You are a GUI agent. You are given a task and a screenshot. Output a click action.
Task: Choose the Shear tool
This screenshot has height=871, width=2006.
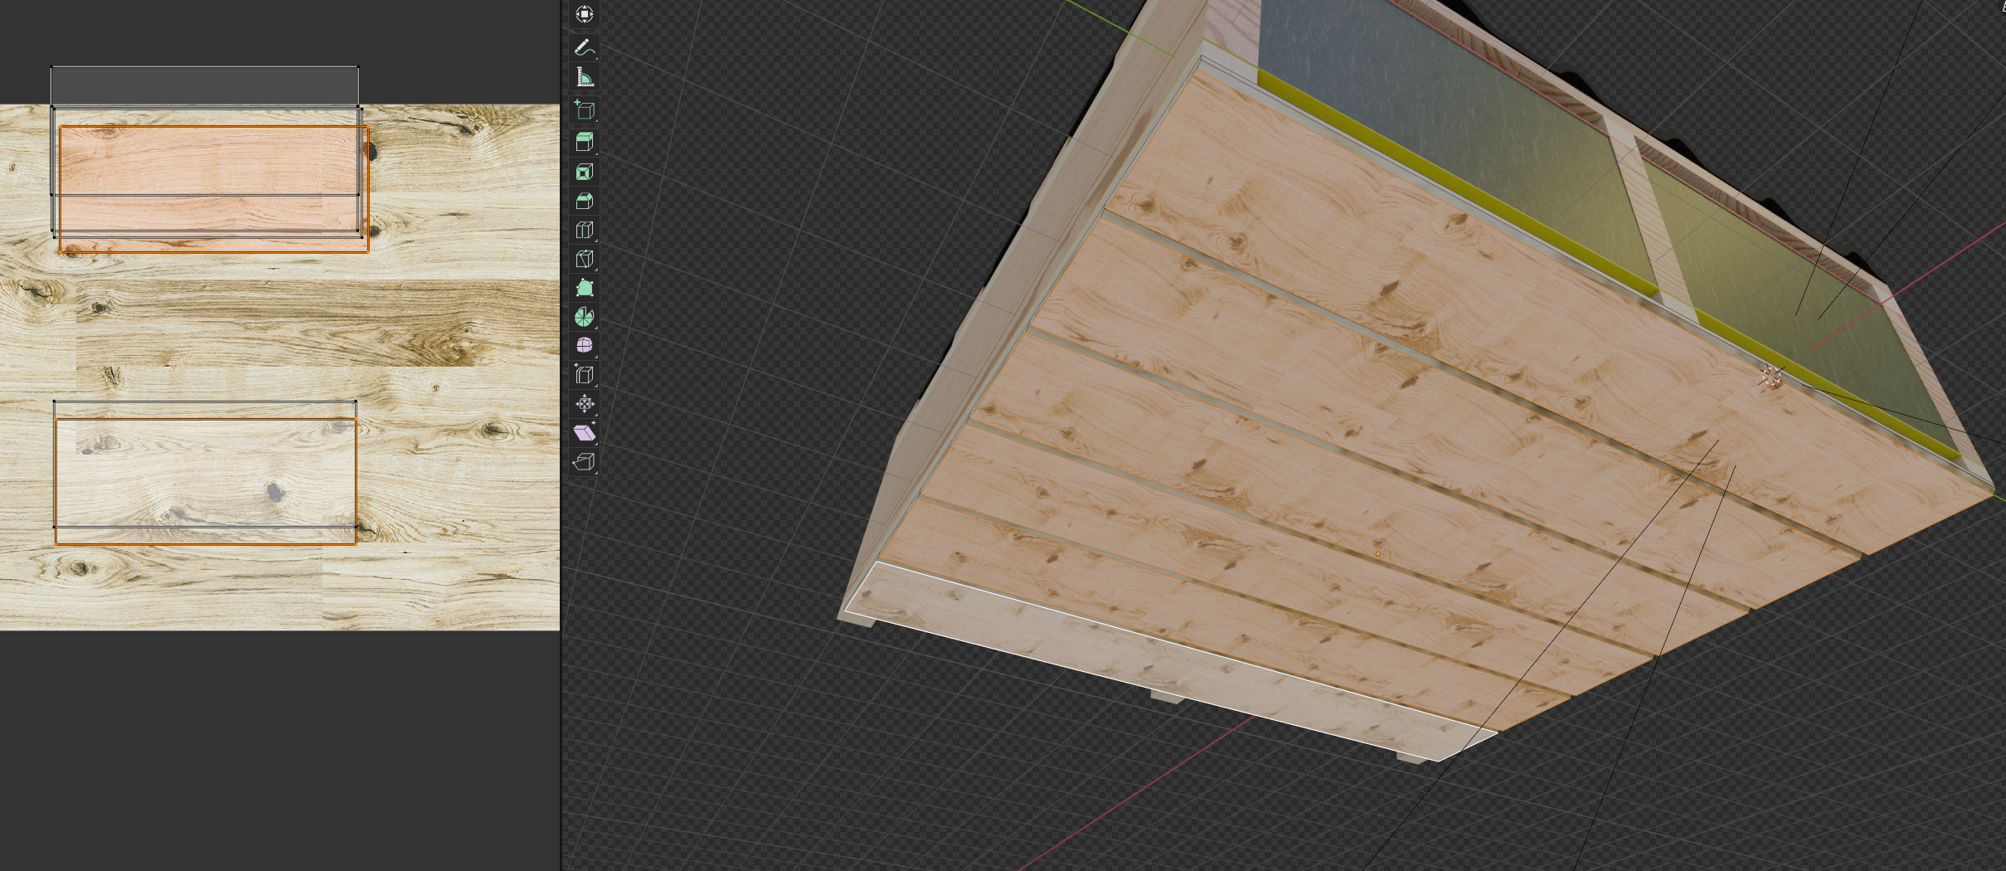[x=584, y=433]
